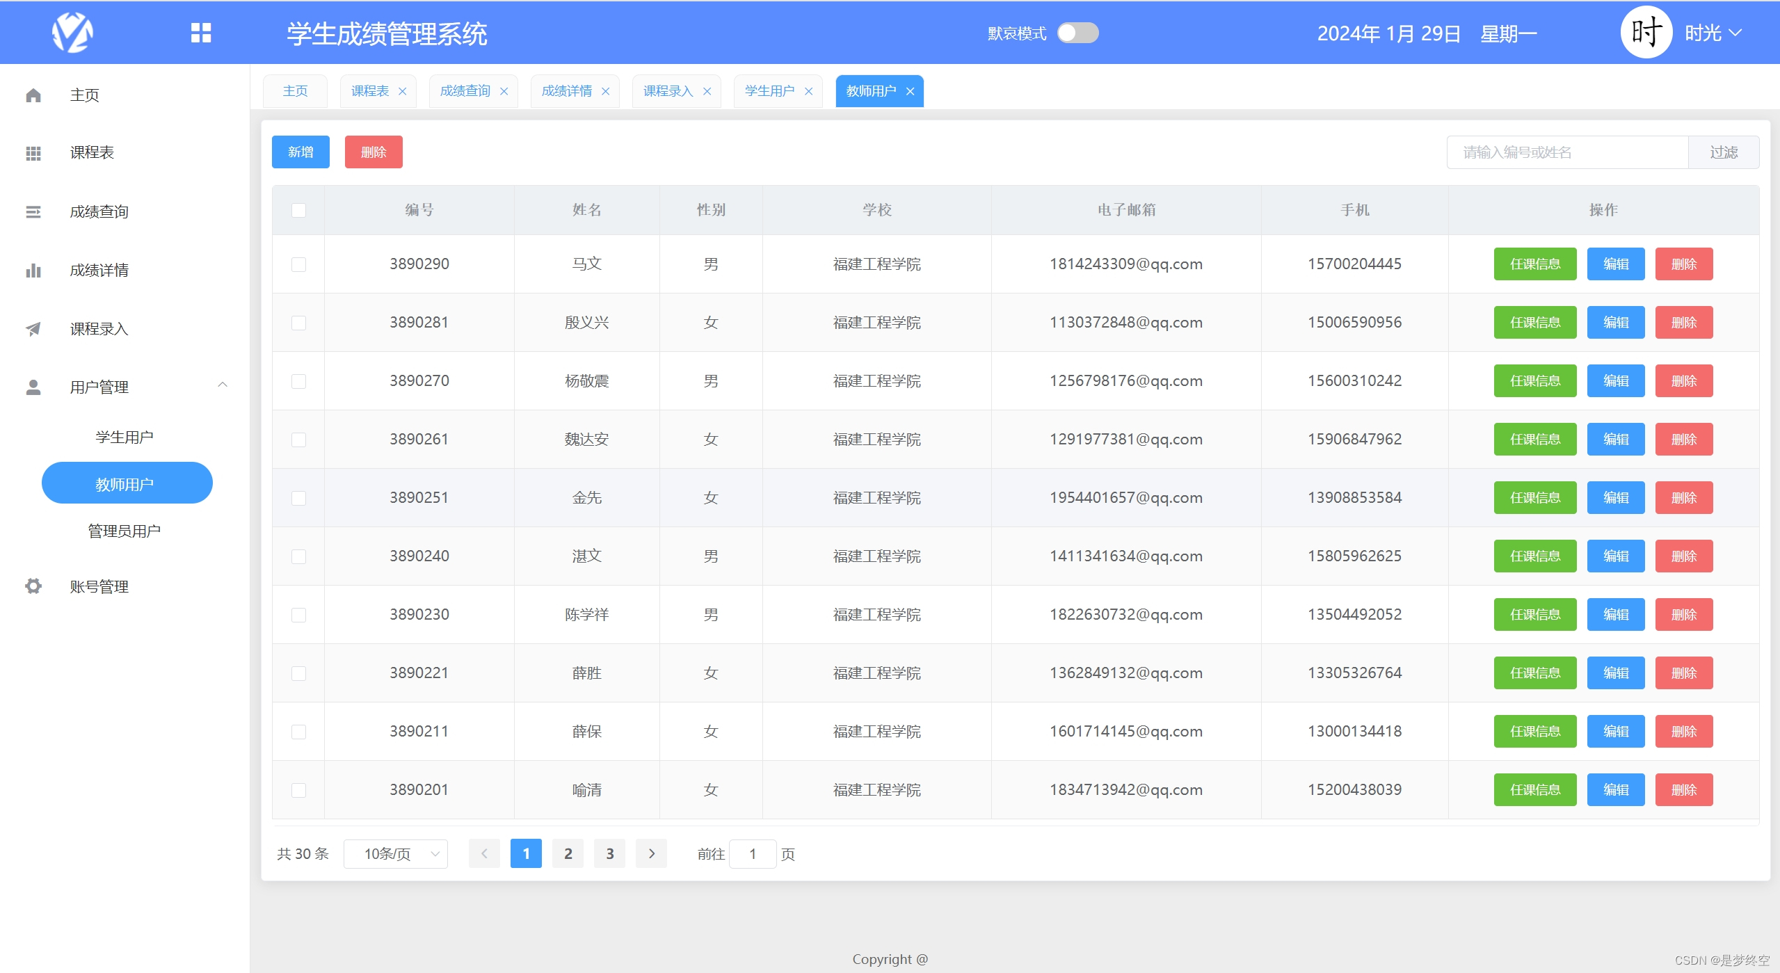Select the checkbox for 杨敬震
The image size is (1780, 973).
[x=298, y=381]
